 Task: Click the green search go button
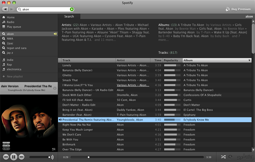coord(72,9)
